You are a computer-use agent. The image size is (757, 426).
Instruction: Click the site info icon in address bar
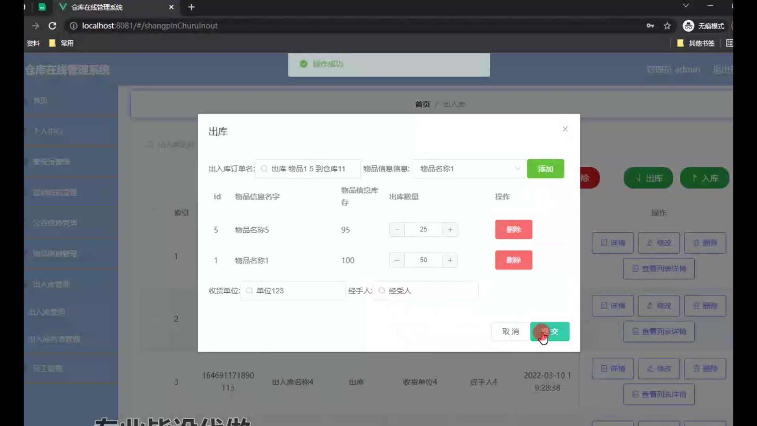(73, 26)
